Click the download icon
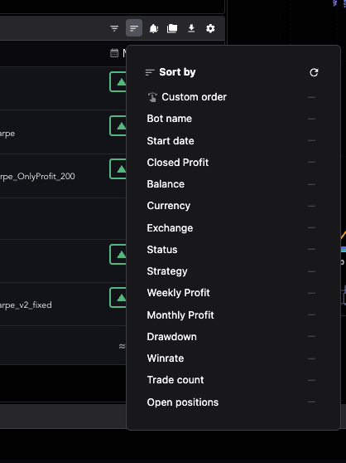The height and width of the screenshot is (463, 346). (x=191, y=28)
